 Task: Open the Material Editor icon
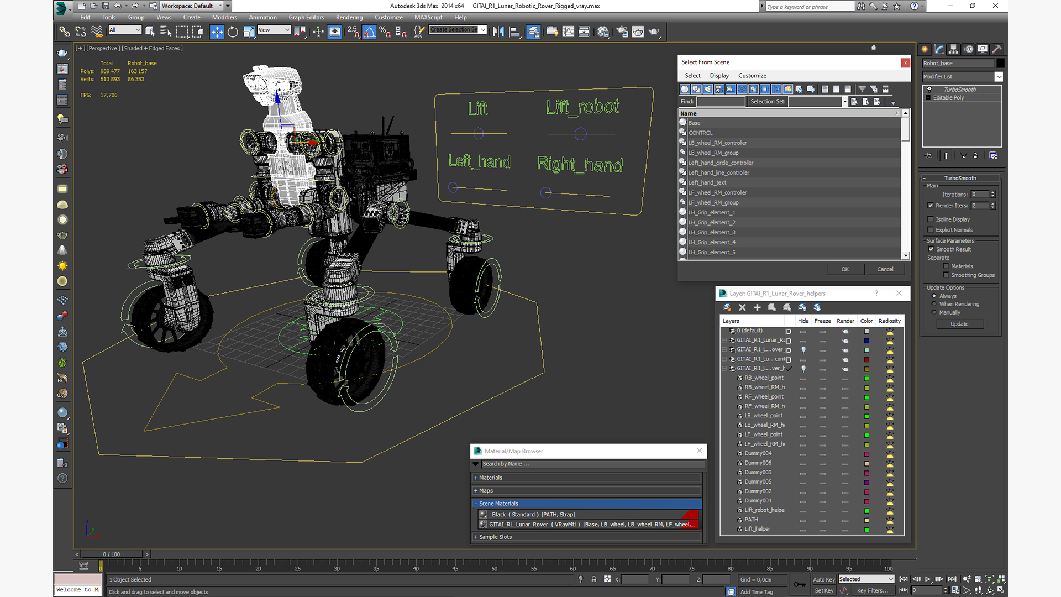[x=603, y=32]
